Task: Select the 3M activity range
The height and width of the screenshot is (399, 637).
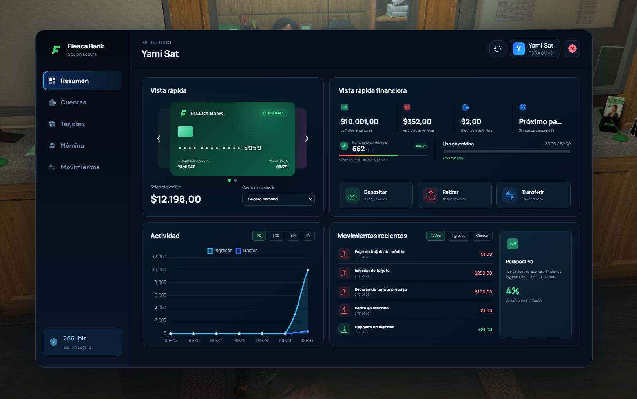Action: 293,236
